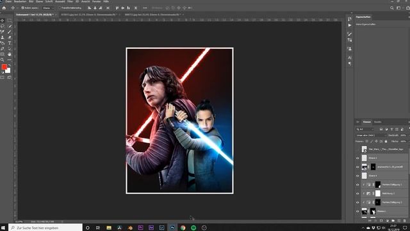This screenshot has width=410, height=231.
Task: Open the layer filter Art dropdown
Action: pos(365,130)
